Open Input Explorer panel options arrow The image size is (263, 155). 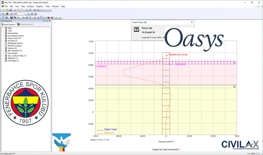[44, 21]
